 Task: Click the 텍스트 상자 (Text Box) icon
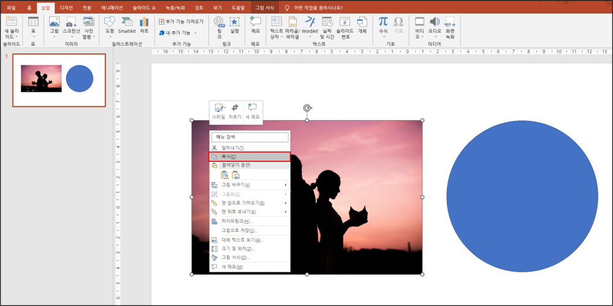pyautogui.click(x=276, y=22)
